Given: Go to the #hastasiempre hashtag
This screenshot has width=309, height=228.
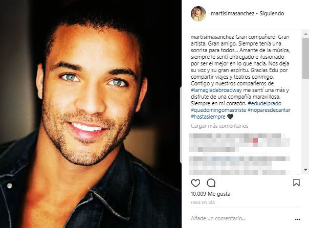Looking at the screenshot, I should tap(208, 117).
